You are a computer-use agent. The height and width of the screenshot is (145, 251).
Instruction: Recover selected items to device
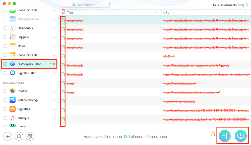tap(224, 136)
